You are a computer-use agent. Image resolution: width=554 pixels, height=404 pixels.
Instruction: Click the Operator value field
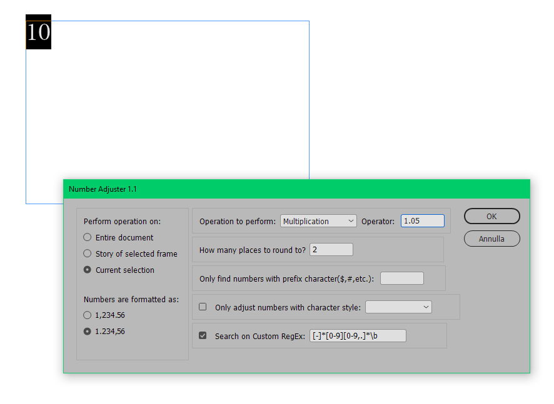pos(423,220)
